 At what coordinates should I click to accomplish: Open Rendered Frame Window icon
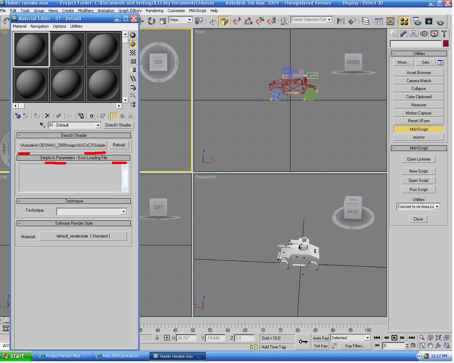(x=428, y=21)
